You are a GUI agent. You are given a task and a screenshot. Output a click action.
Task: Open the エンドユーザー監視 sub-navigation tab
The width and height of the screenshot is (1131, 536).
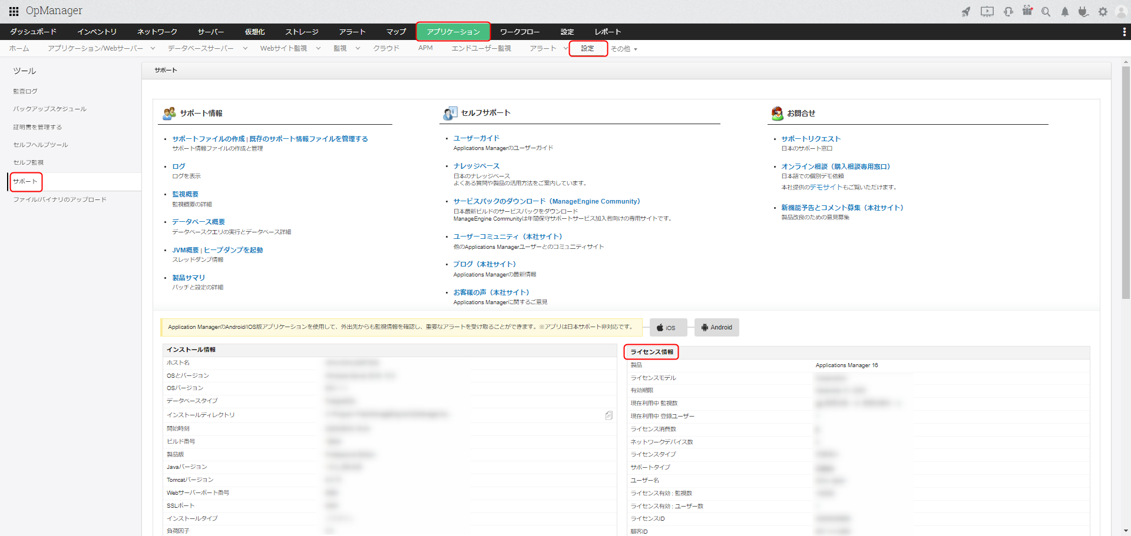(481, 48)
